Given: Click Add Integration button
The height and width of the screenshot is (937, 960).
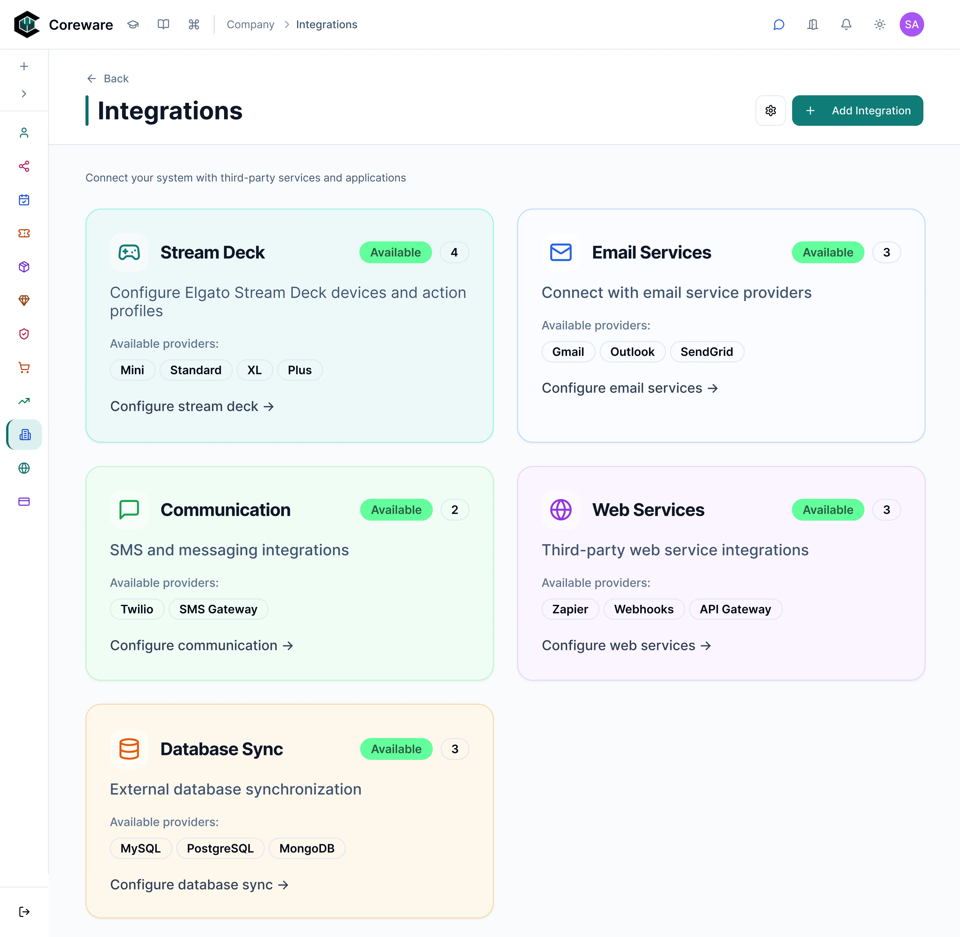Looking at the screenshot, I should coord(857,111).
